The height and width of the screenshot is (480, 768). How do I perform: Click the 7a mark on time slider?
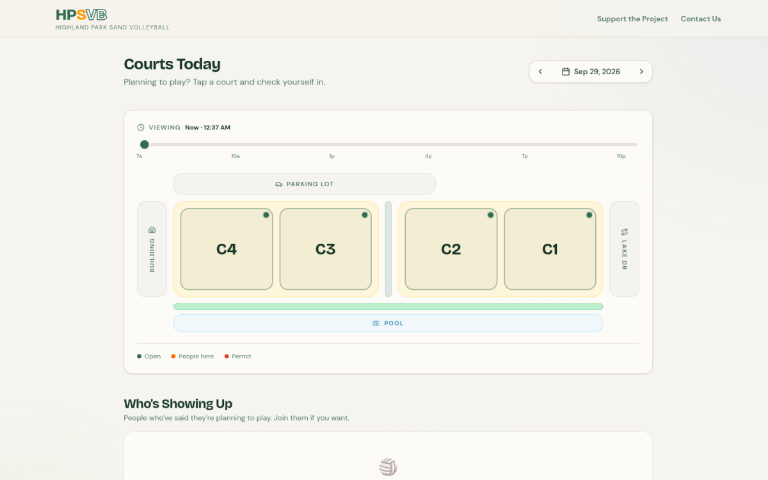(x=139, y=156)
